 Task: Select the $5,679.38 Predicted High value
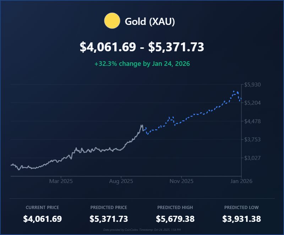tap(175, 219)
